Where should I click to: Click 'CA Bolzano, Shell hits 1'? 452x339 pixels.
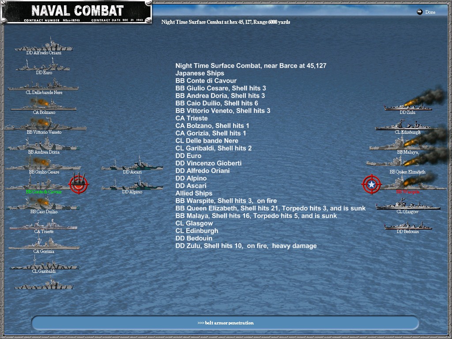[x=212, y=126]
